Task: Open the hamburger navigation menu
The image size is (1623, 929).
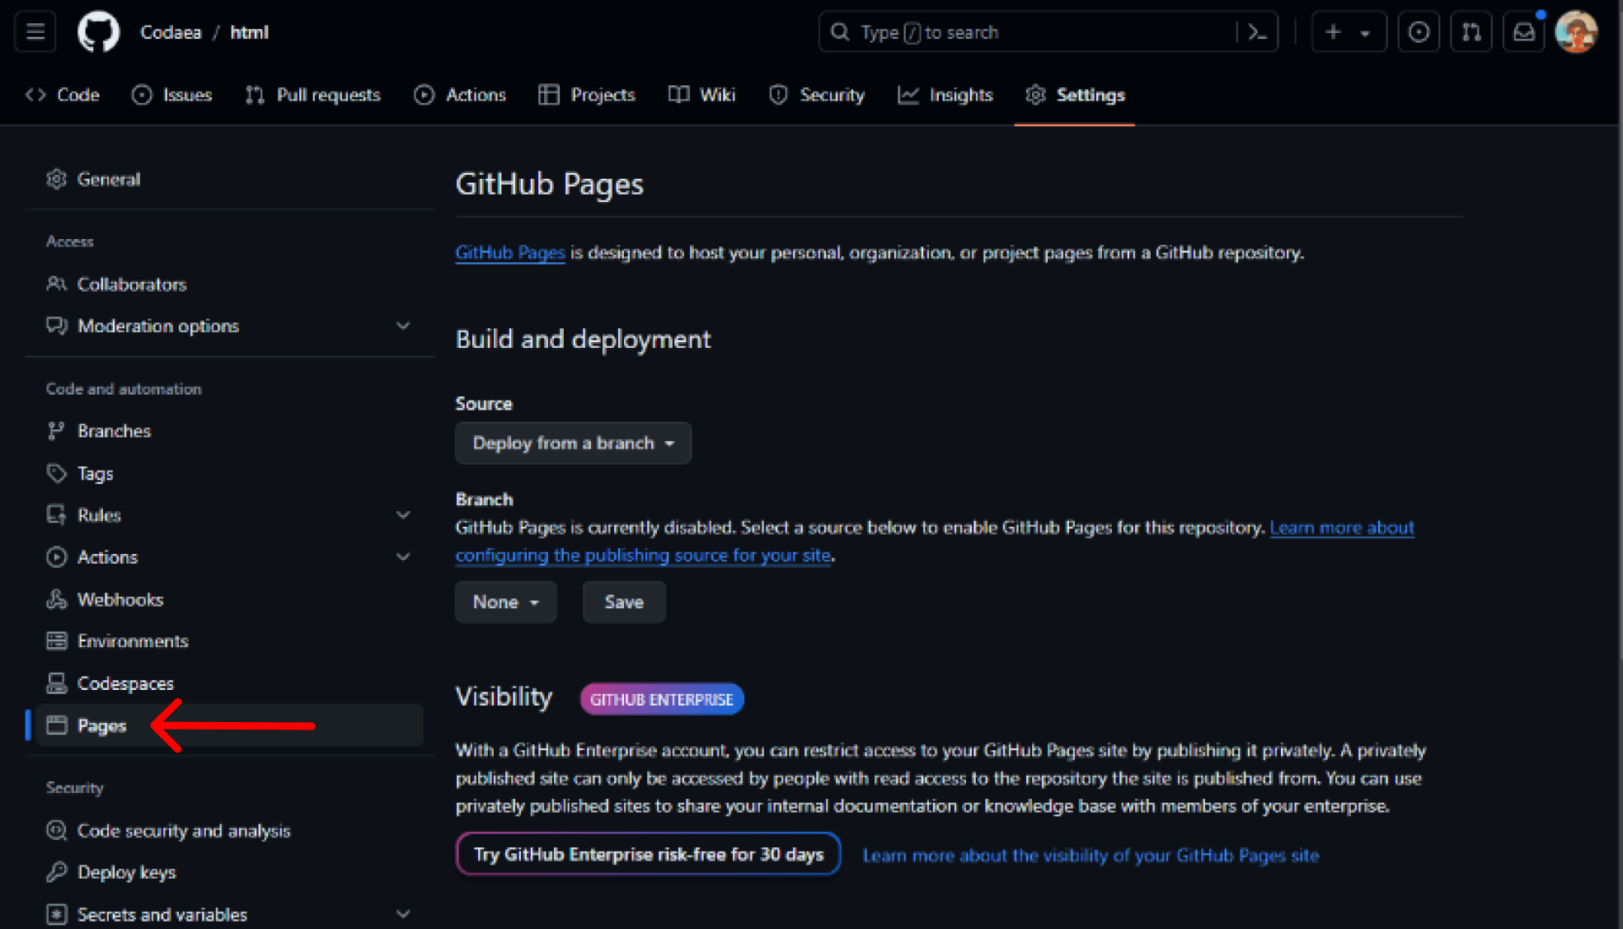Action: coord(35,31)
